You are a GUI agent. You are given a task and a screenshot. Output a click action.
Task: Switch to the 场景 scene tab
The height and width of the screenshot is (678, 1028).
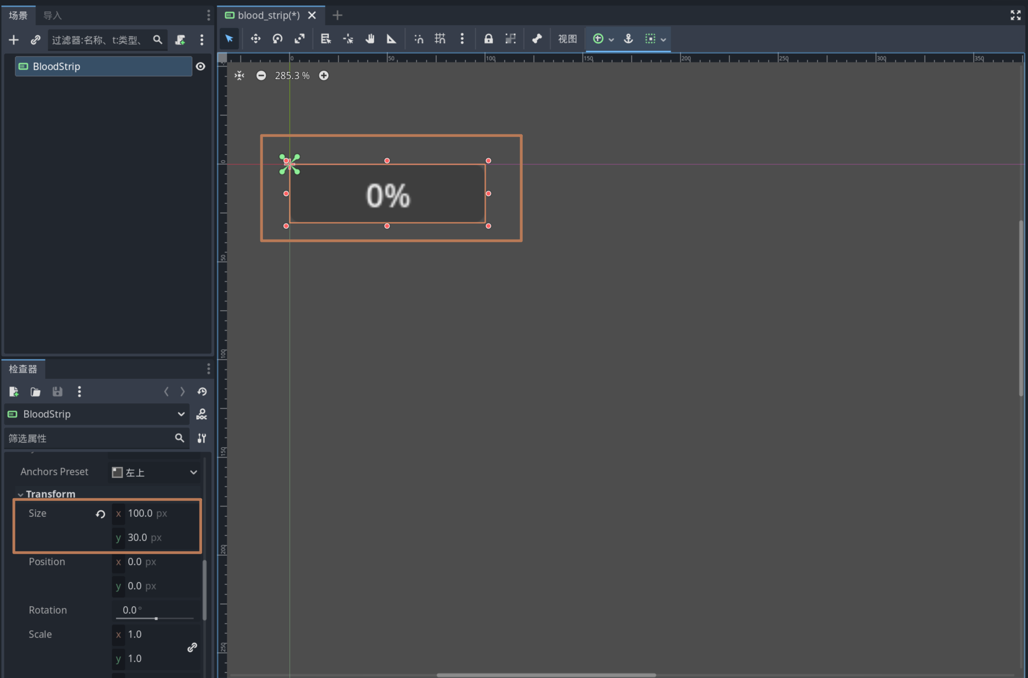[x=18, y=15]
